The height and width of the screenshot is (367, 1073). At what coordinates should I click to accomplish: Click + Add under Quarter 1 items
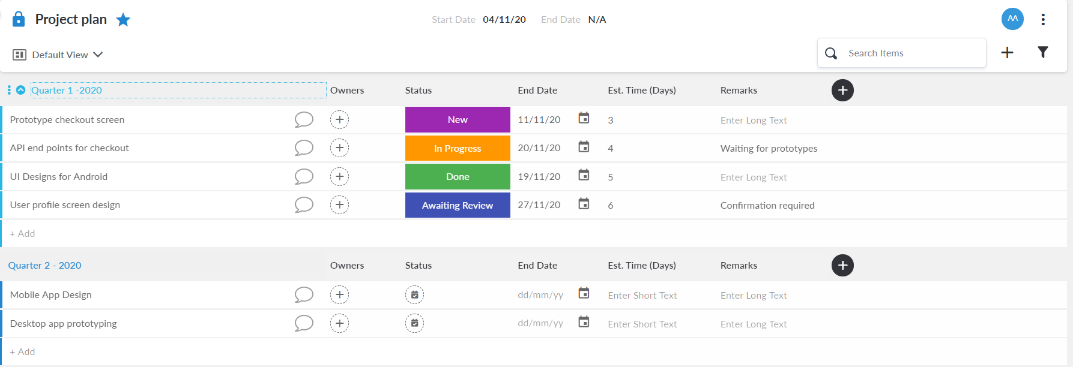(22, 233)
